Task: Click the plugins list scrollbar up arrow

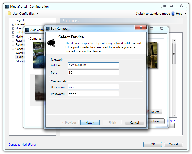Action: pos(174,41)
